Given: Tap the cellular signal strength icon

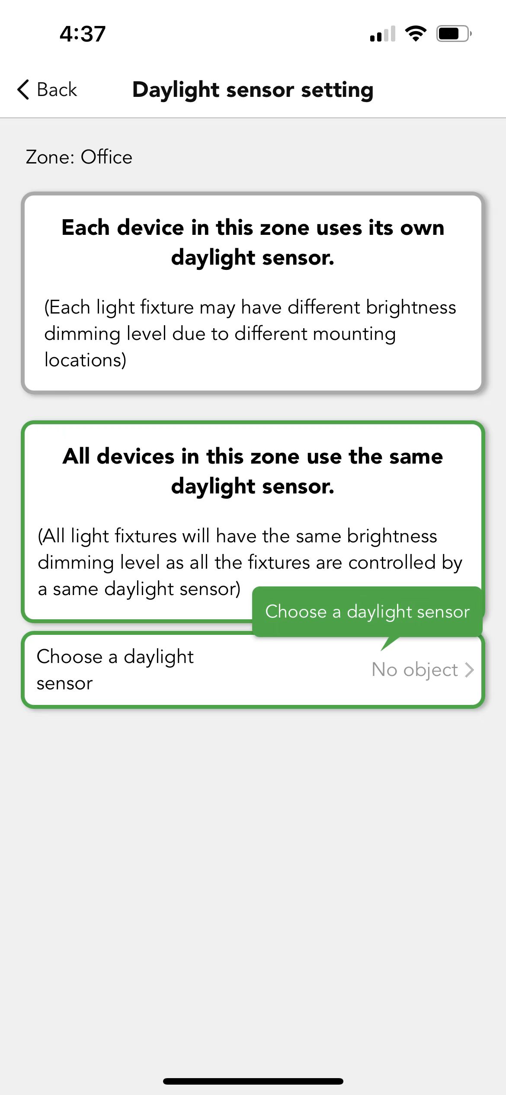Looking at the screenshot, I should click(x=383, y=34).
